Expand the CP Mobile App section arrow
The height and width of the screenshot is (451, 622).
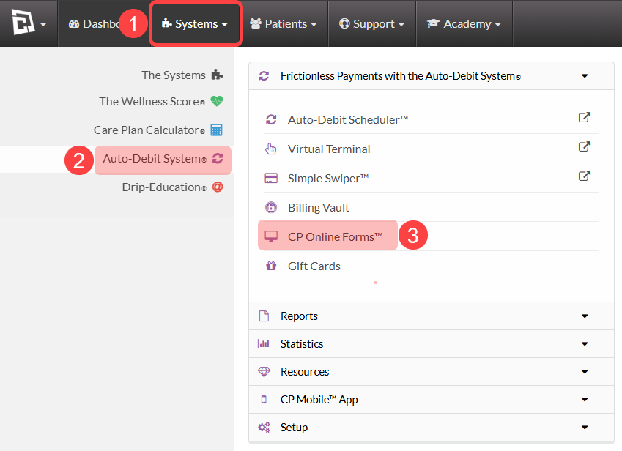coord(585,400)
